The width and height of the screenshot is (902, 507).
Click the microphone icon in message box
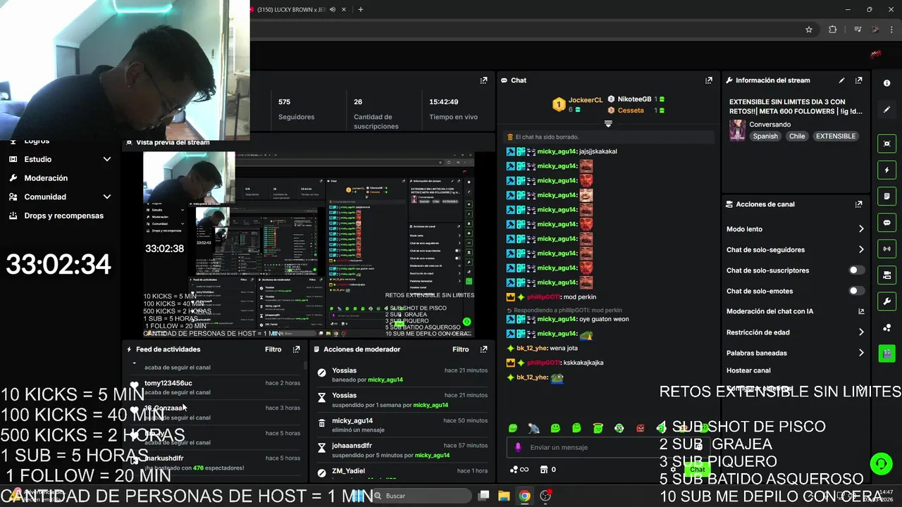518,447
